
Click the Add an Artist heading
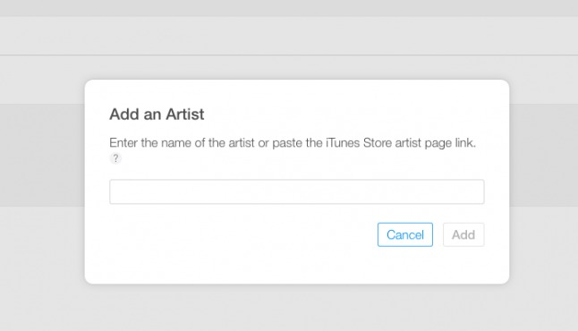click(157, 115)
